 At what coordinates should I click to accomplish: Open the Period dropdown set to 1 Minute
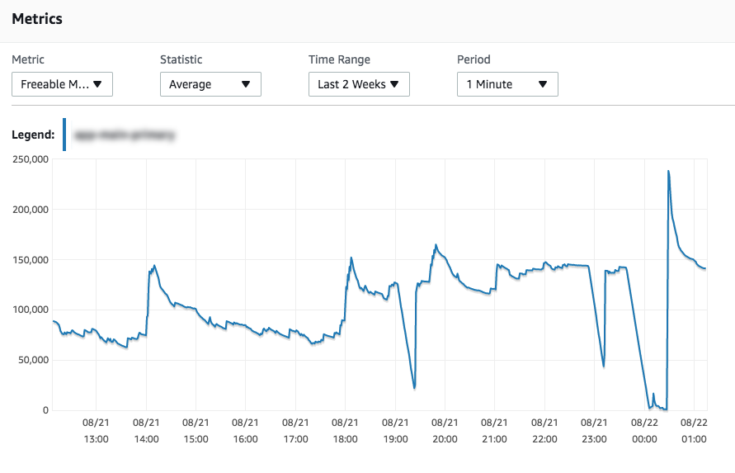[507, 84]
